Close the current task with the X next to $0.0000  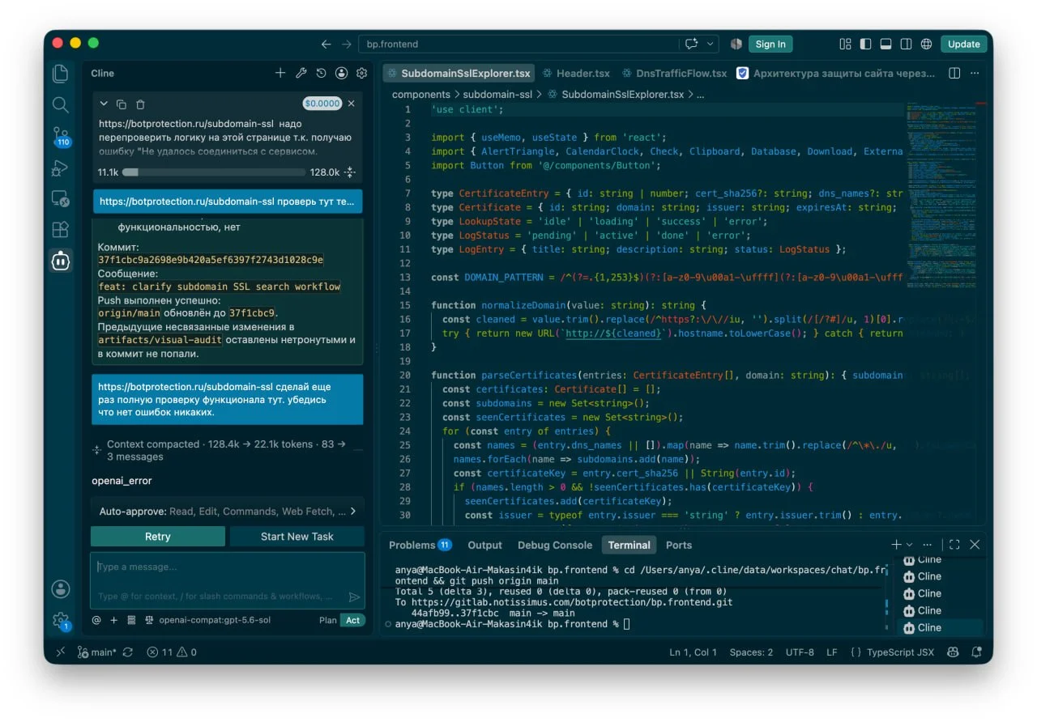pyautogui.click(x=351, y=104)
